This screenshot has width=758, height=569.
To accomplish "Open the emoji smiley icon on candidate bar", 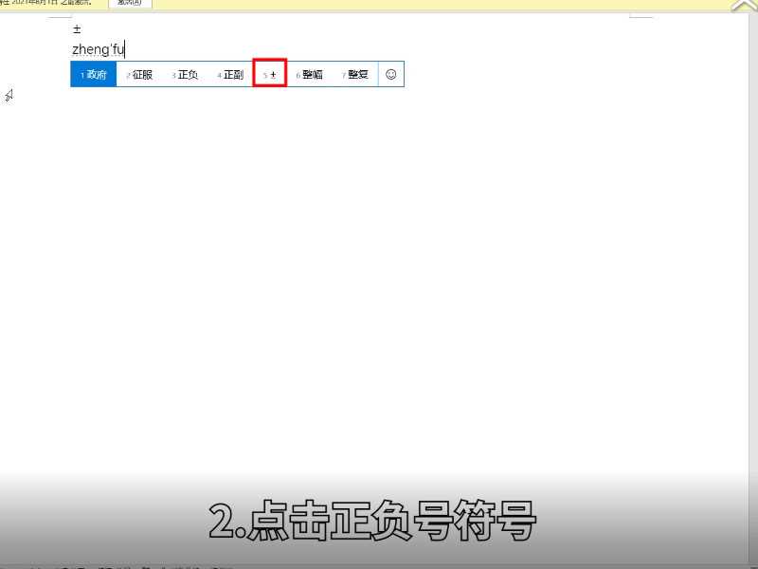I will tap(391, 73).
